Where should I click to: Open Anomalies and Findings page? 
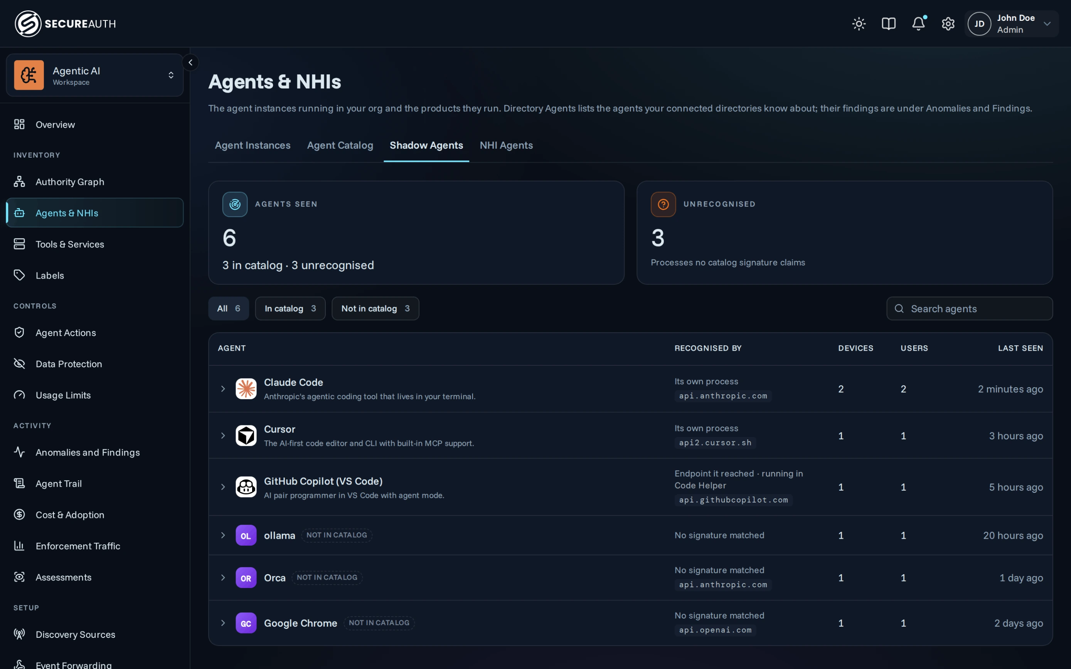95,452
